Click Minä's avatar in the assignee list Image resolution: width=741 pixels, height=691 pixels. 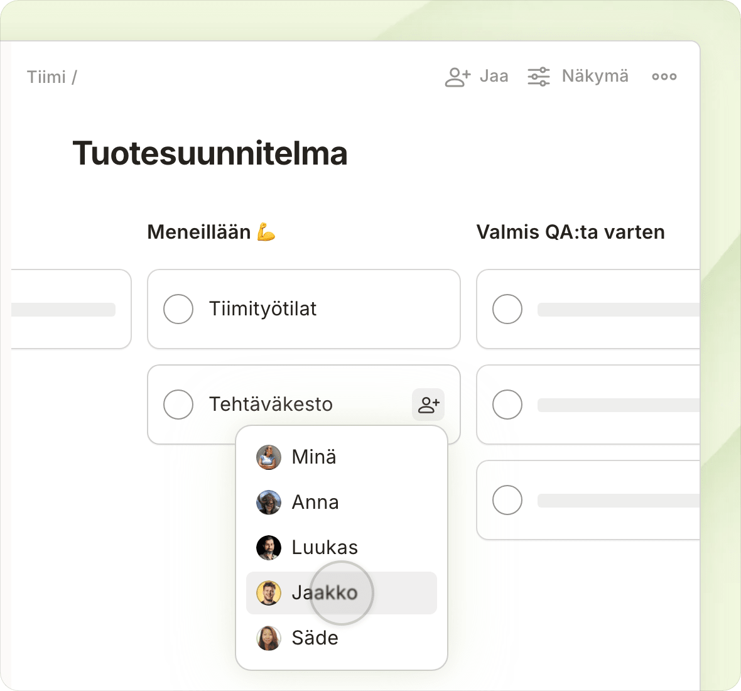268,457
